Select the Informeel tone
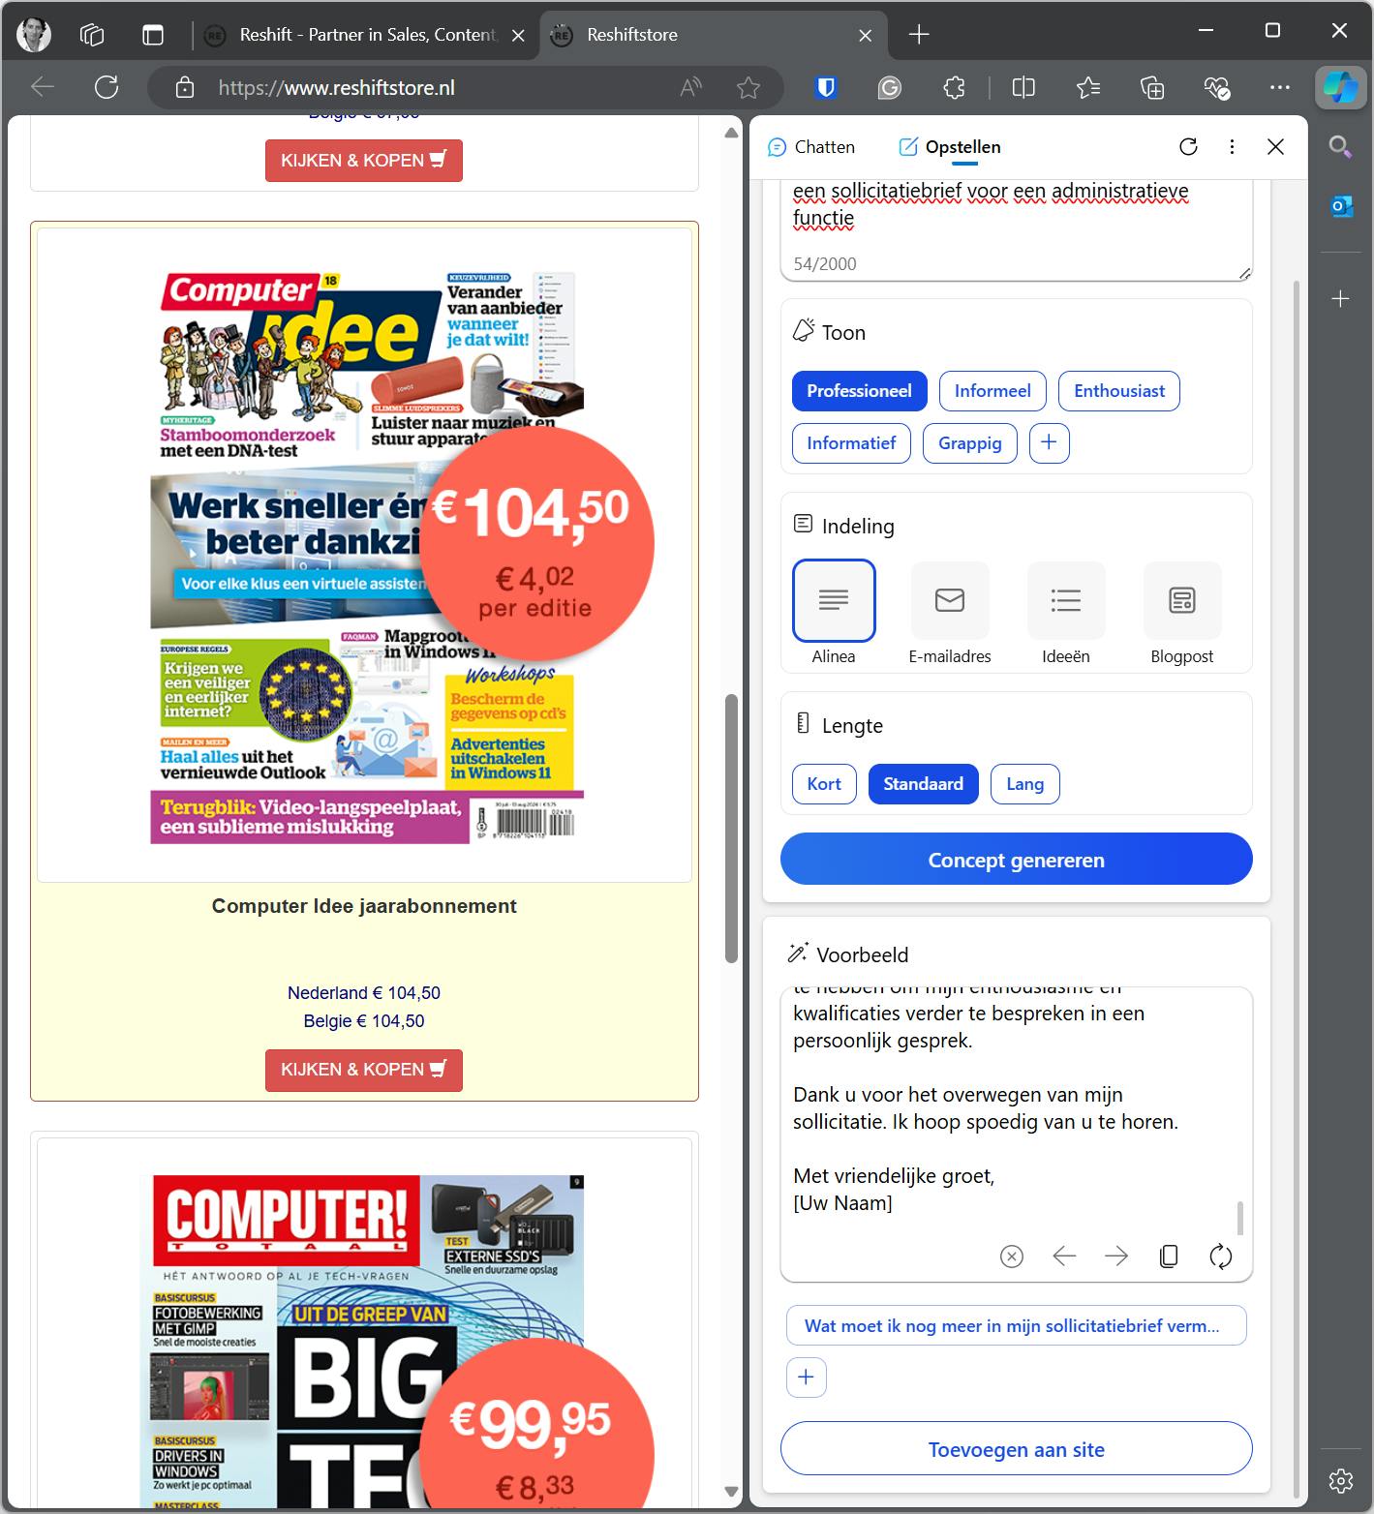Image resolution: width=1374 pixels, height=1514 pixels. pyautogui.click(x=992, y=391)
